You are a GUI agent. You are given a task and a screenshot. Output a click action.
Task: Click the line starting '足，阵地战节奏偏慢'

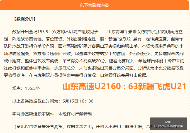94,39
